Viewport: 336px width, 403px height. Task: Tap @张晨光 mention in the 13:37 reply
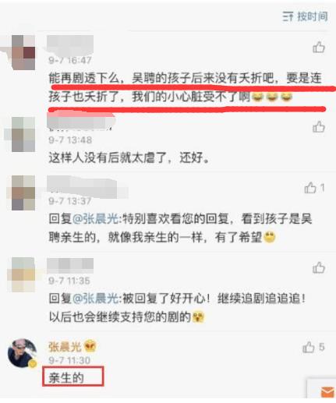(95, 219)
